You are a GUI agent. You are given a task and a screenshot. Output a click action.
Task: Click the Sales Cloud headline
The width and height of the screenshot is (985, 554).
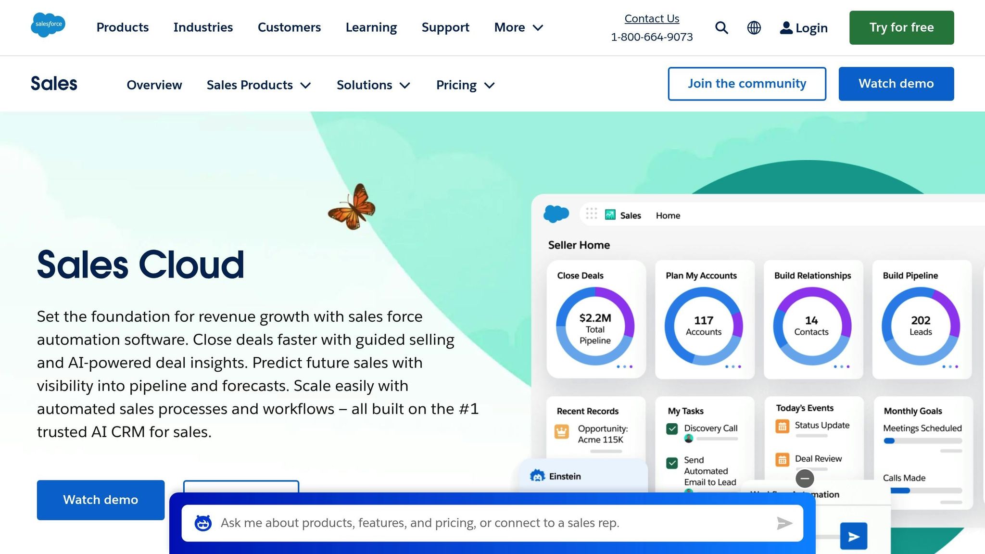point(140,264)
